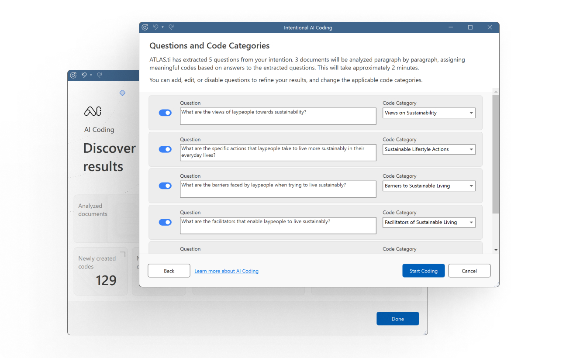Click the ATLAS.ti logo icon in the Intentional AI Coding title bar
Image resolution: width=566 pixels, height=358 pixels.
[145, 28]
